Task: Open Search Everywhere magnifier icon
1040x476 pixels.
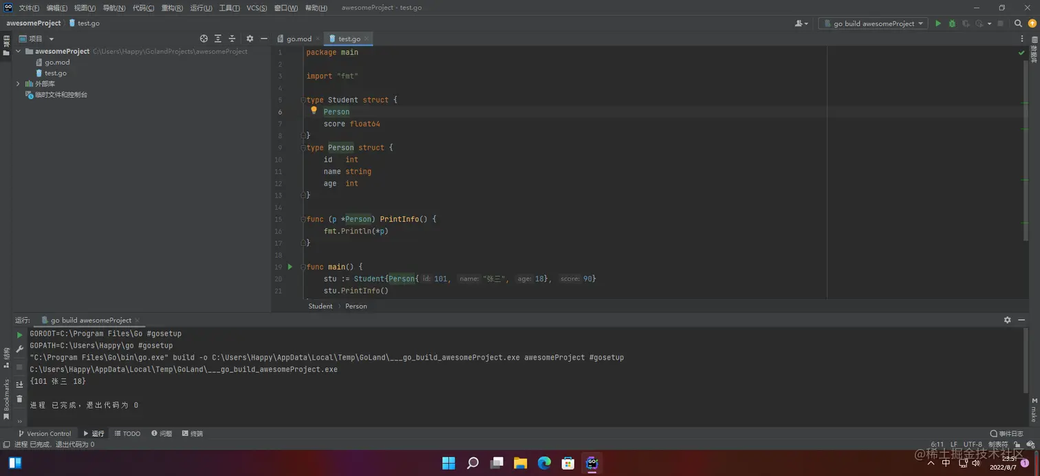Action: click(1019, 23)
